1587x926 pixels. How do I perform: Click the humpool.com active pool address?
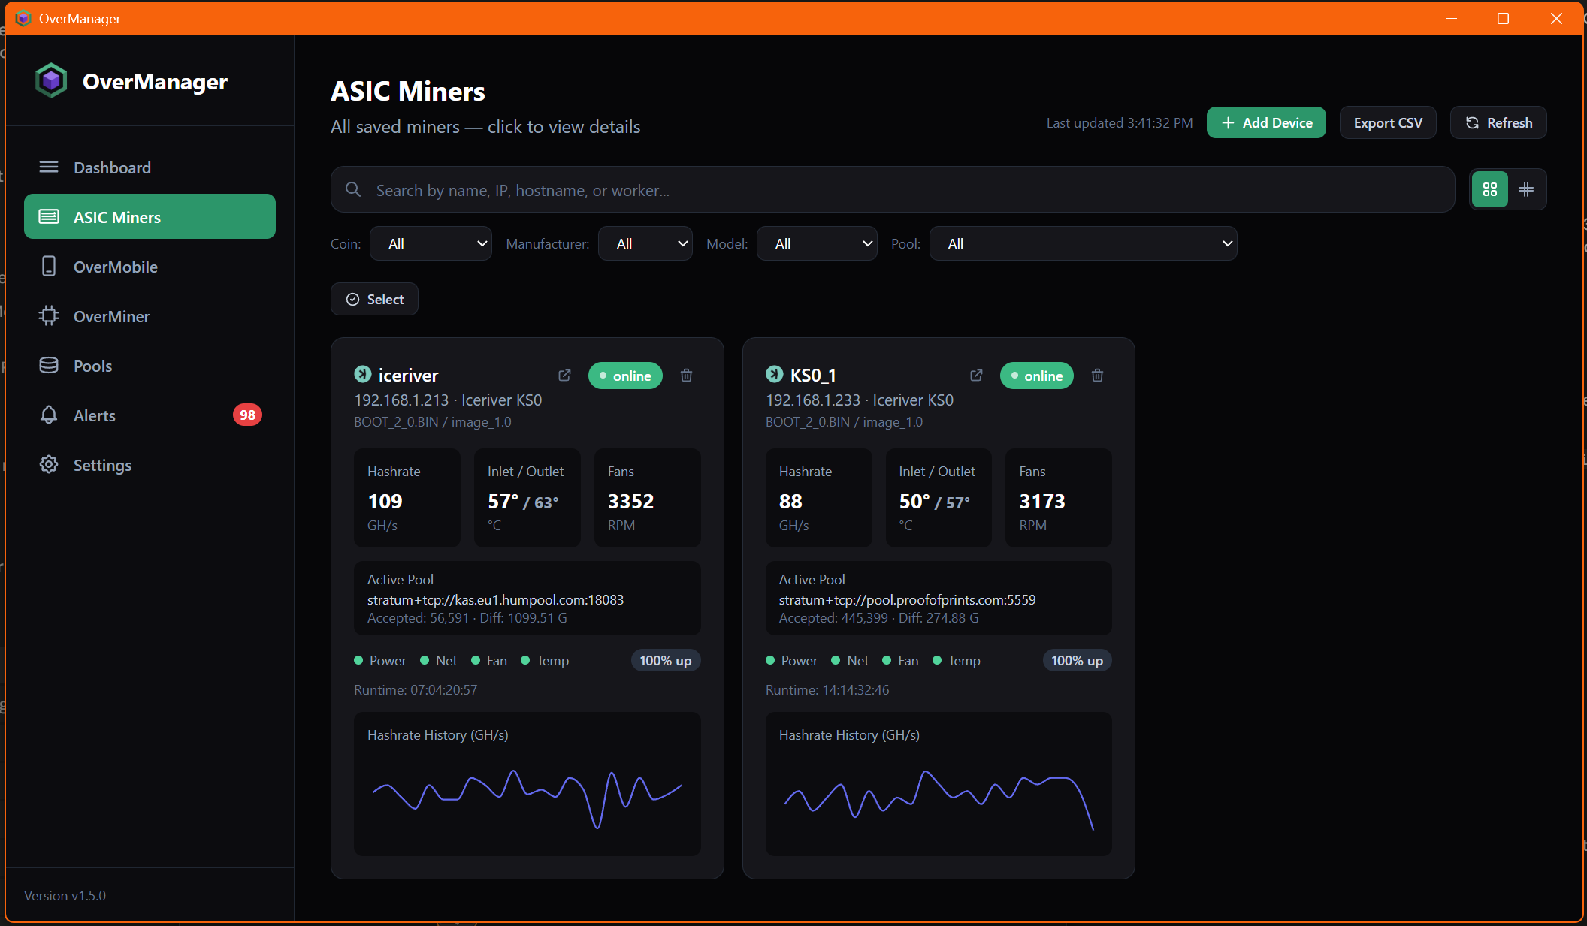pos(495,599)
